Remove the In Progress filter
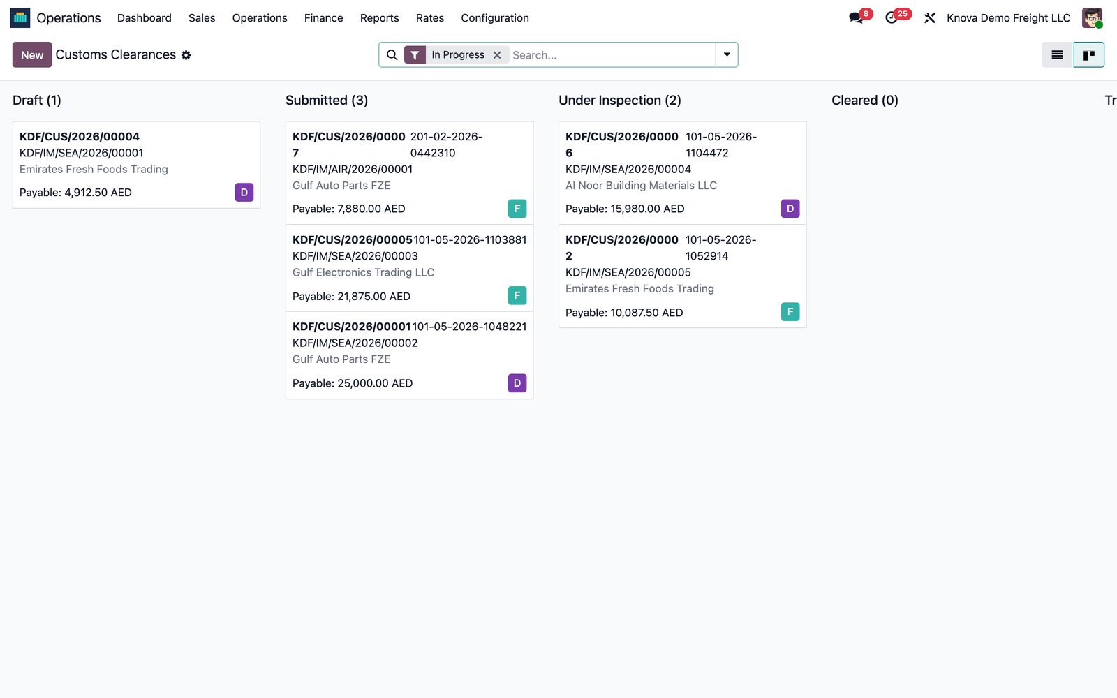Viewport: 1117px width, 698px height. pyautogui.click(x=497, y=55)
